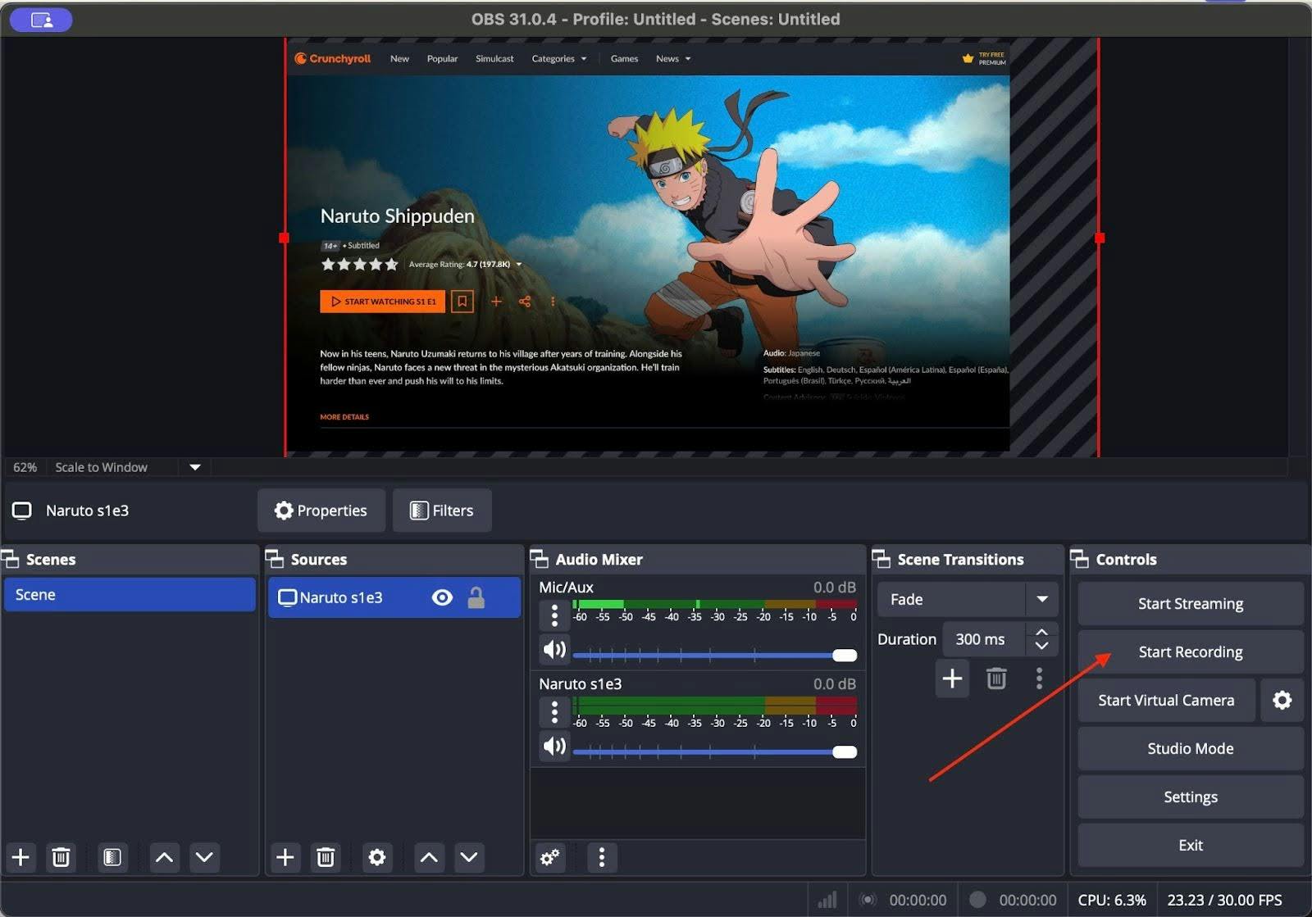Click the Controls panel dock icon
The height and width of the screenshot is (917, 1312).
pyautogui.click(x=1080, y=559)
